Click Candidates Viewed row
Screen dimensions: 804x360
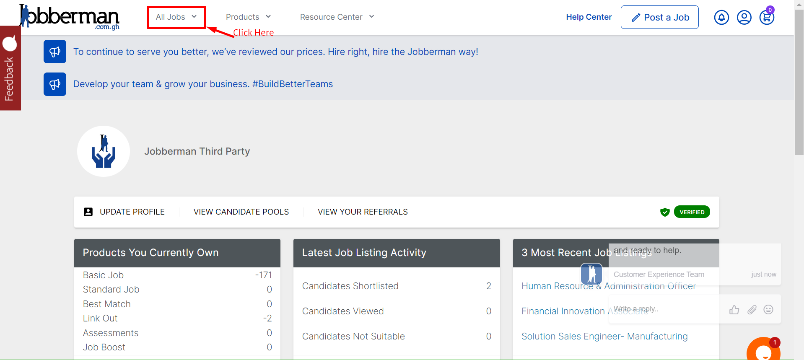pos(397,311)
